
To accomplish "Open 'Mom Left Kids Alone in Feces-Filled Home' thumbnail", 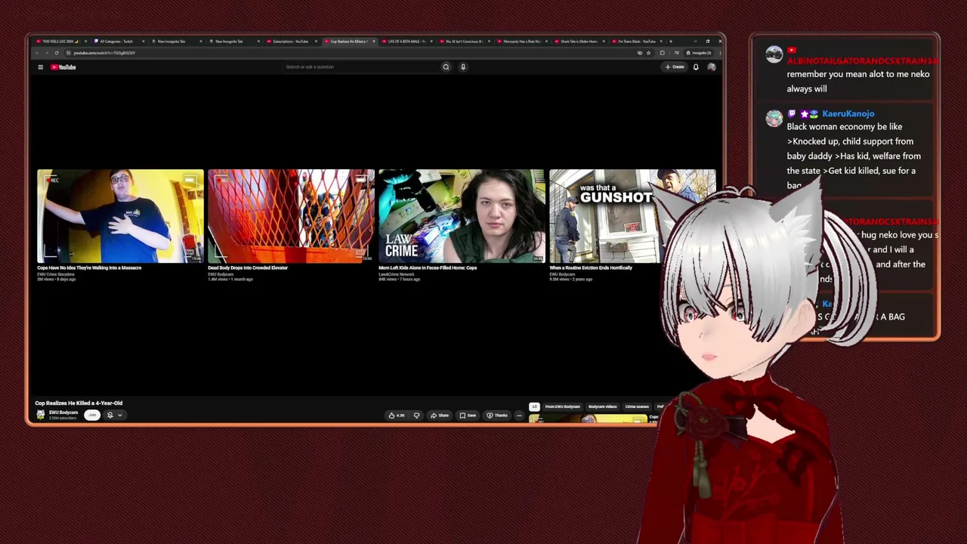I will tap(462, 216).
